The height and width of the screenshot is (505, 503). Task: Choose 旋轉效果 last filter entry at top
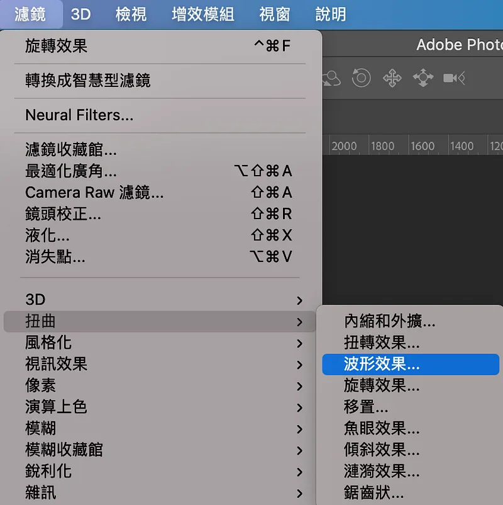pyautogui.click(x=160, y=46)
